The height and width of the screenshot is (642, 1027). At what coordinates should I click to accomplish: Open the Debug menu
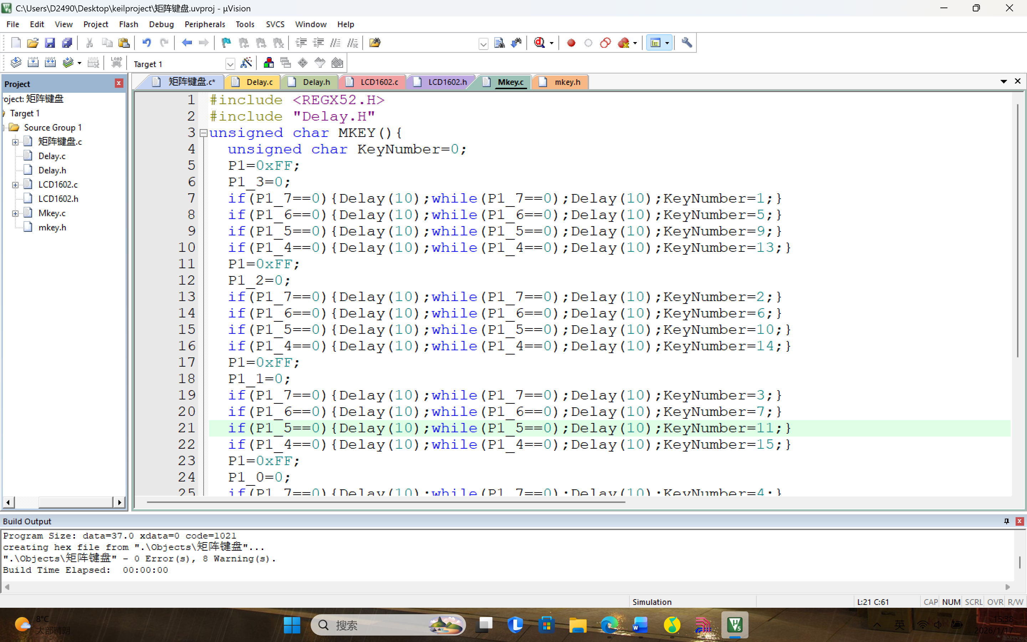[x=161, y=24]
